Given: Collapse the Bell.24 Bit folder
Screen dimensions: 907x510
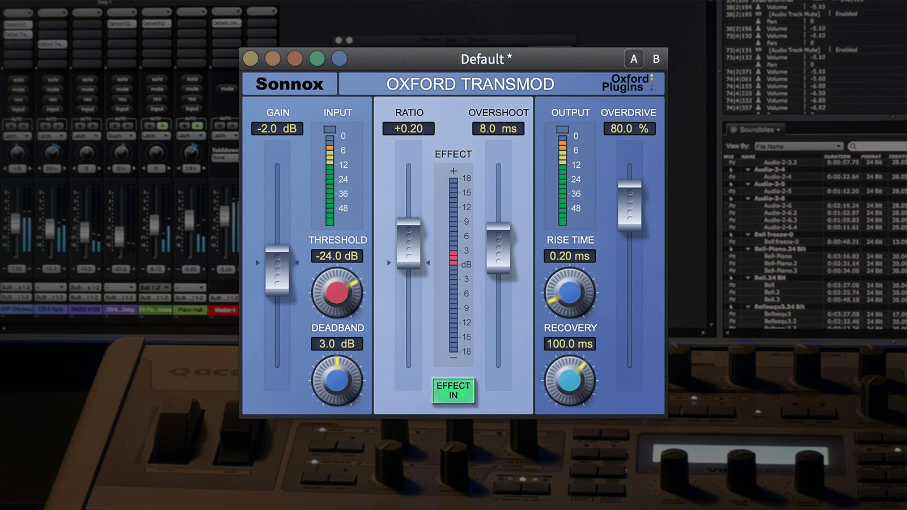Looking at the screenshot, I should [x=748, y=278].
